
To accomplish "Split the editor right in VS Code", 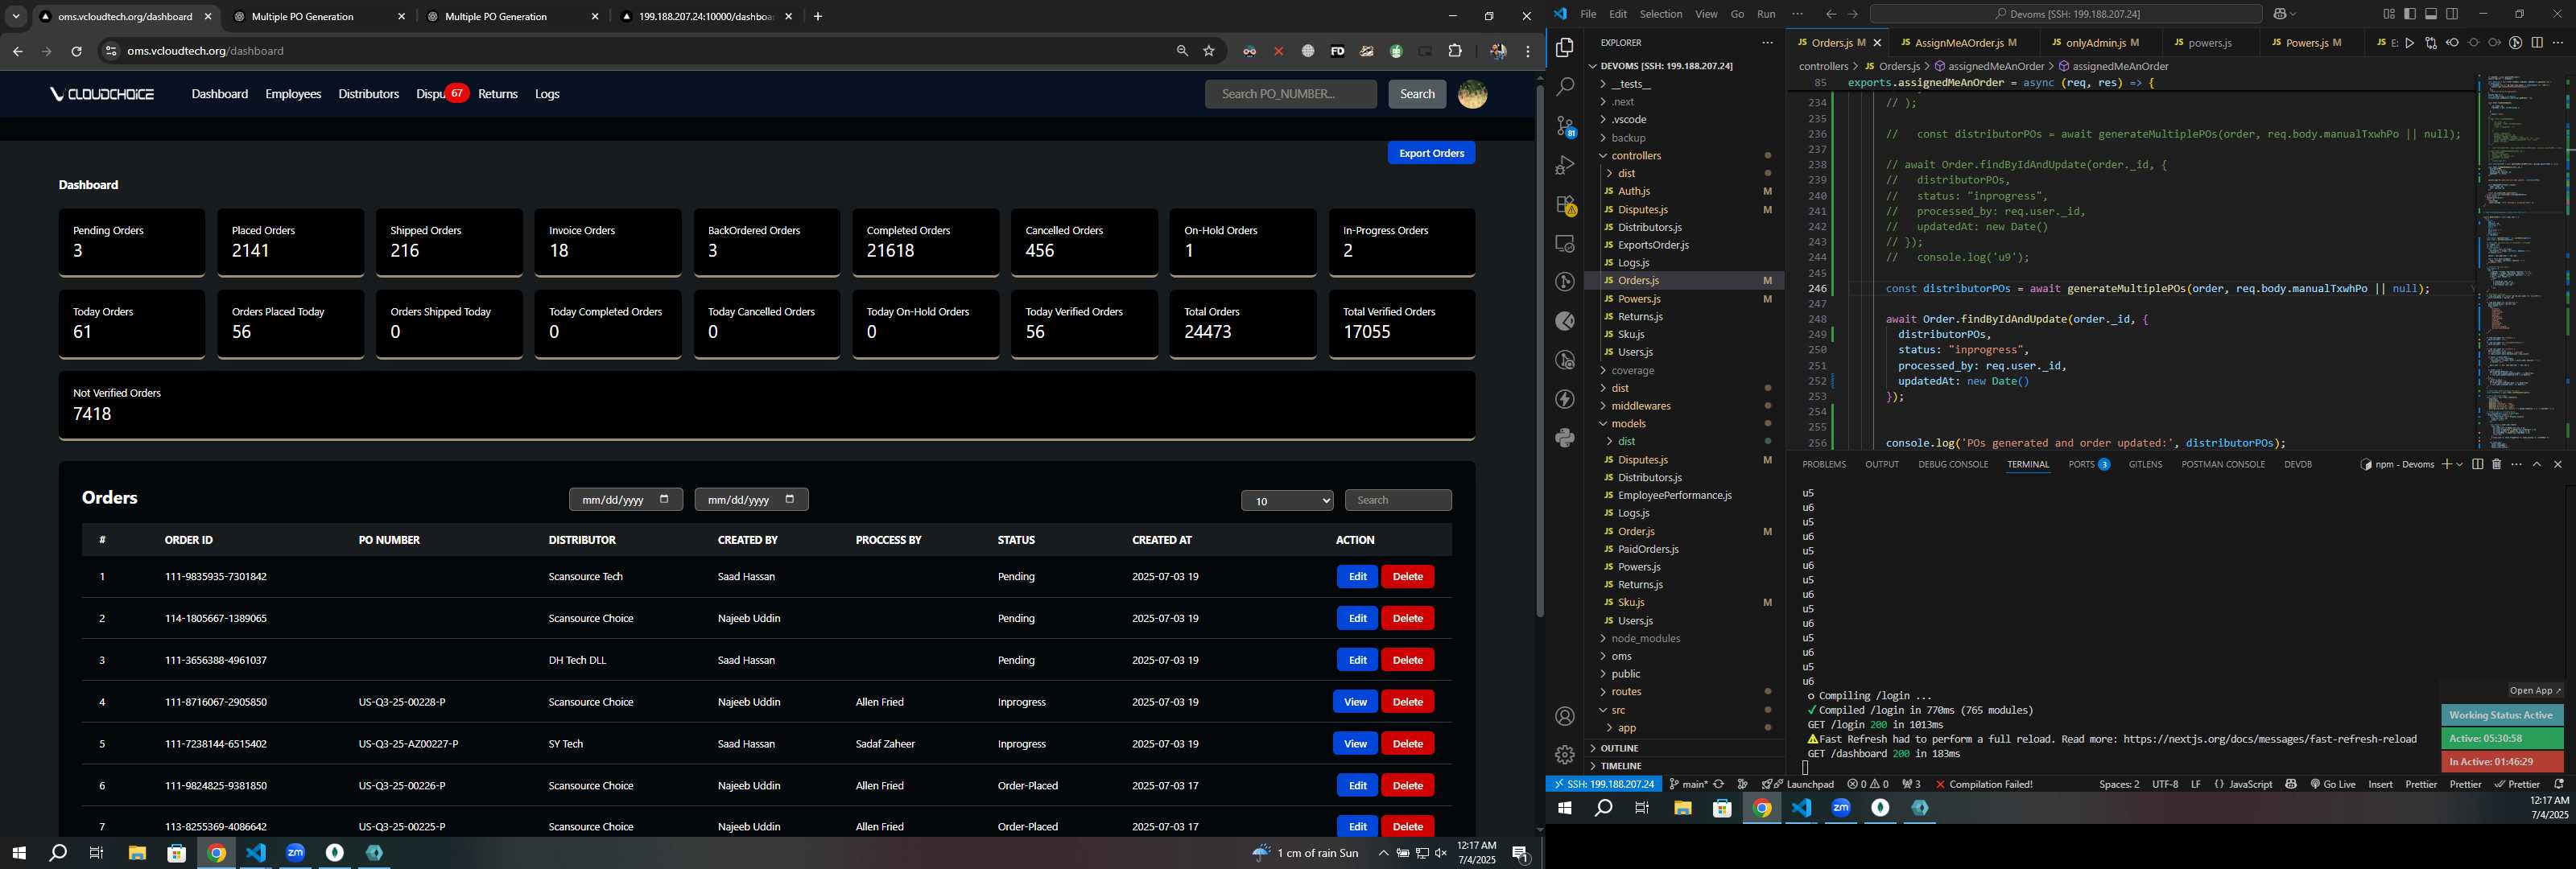I will pos(2537,43).
